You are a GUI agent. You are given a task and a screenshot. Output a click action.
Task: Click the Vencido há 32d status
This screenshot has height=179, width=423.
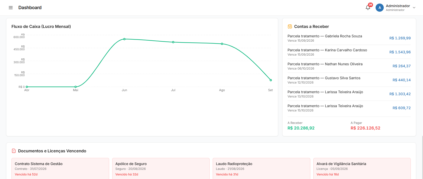127,174
